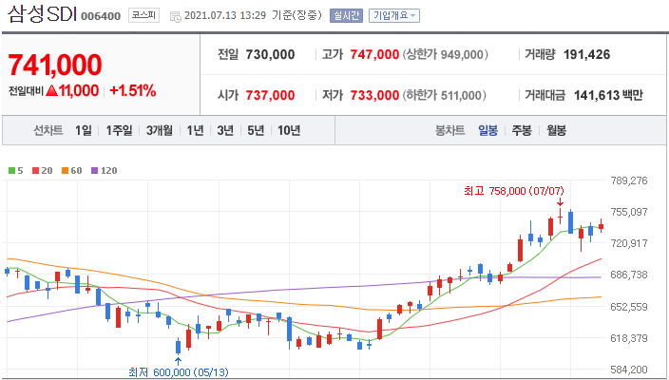This screenshot has height=380, width=669.
Task: Select the 3개월 line chart tab
Action: pyautogui.click(x=159, y=130)
